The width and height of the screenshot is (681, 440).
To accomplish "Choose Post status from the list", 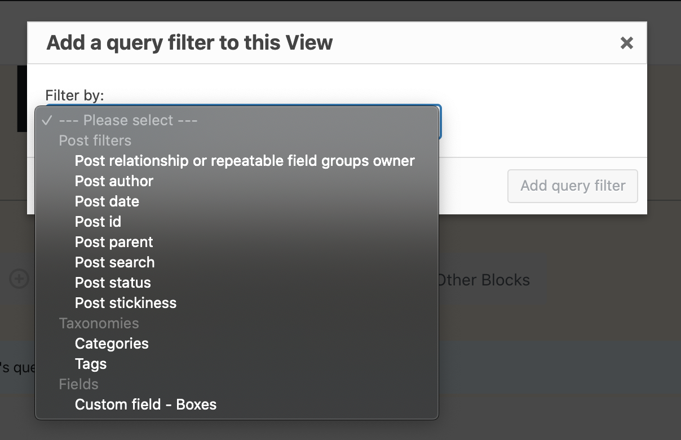I will coord(113,283).
